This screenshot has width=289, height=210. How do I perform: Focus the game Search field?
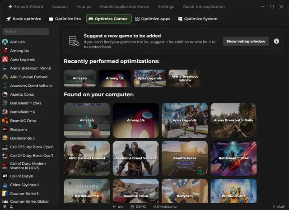(x=26, y=31)
